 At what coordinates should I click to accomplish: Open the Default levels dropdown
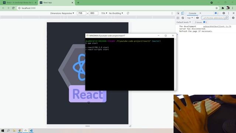click(x=184, y=22)
